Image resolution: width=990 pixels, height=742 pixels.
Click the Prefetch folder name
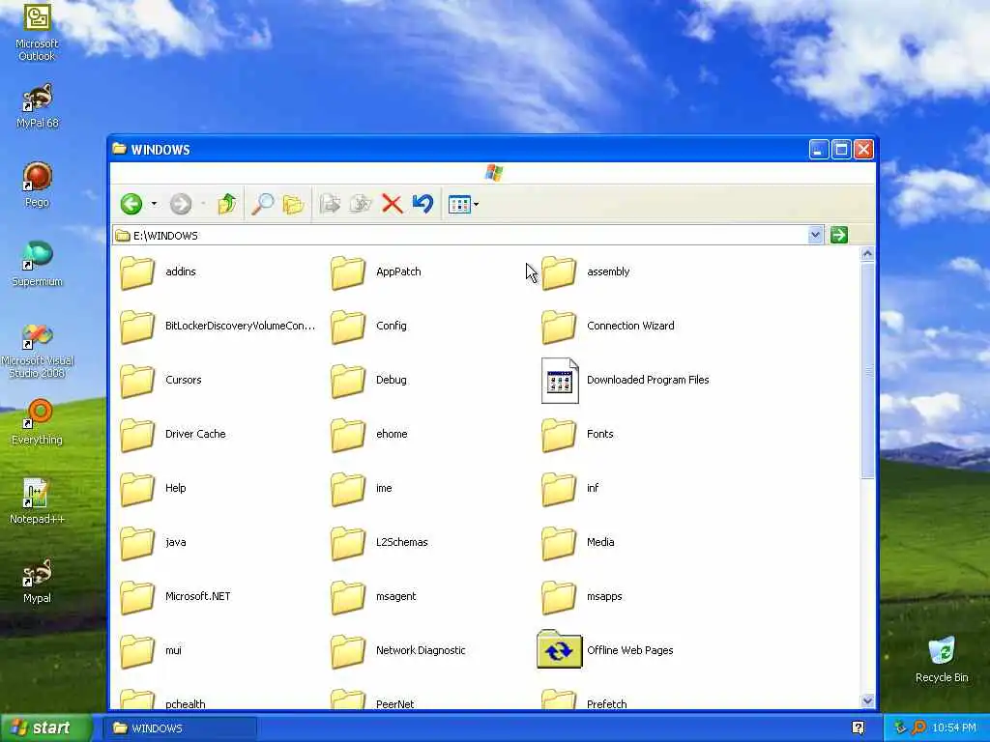tap(607, 704)
